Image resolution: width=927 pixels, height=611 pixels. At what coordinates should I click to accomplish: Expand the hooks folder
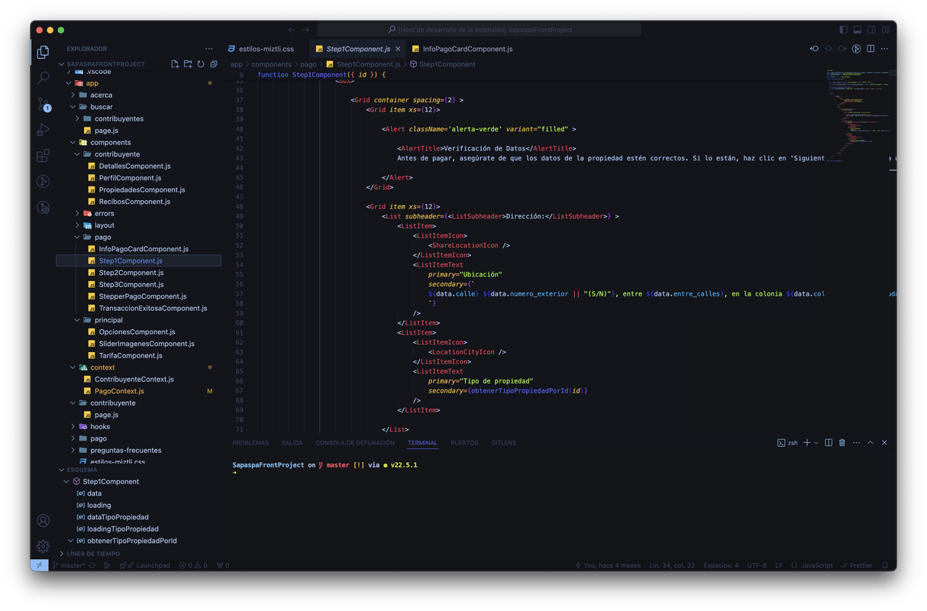coord(73,427)
